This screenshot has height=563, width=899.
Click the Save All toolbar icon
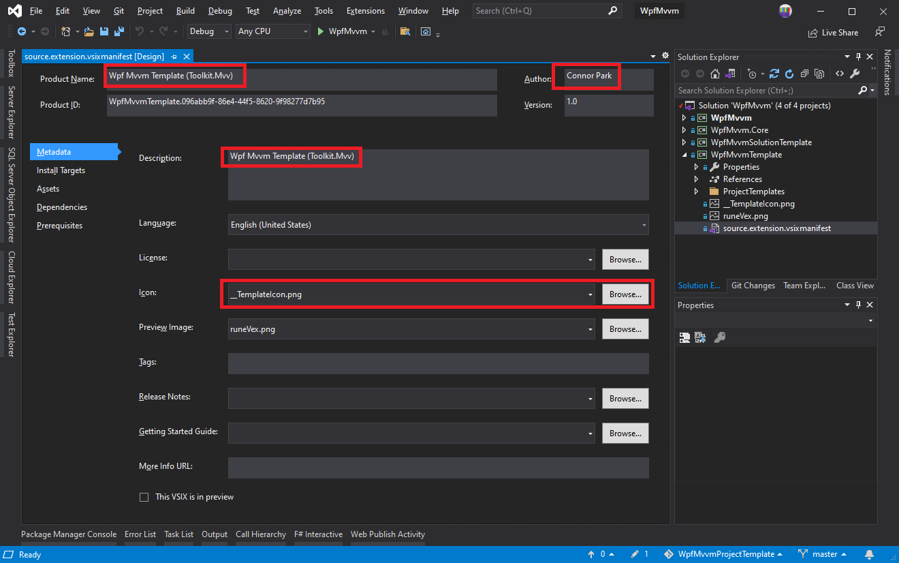[x=119, y=31]
